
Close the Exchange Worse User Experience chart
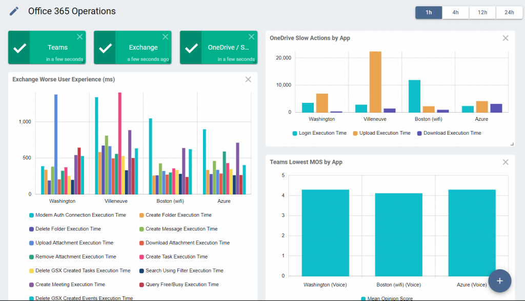(248, 79)
